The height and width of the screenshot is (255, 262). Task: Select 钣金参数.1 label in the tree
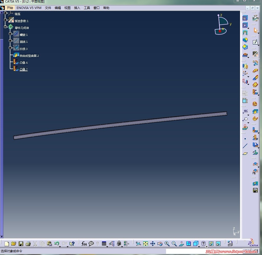pos(21,21)
